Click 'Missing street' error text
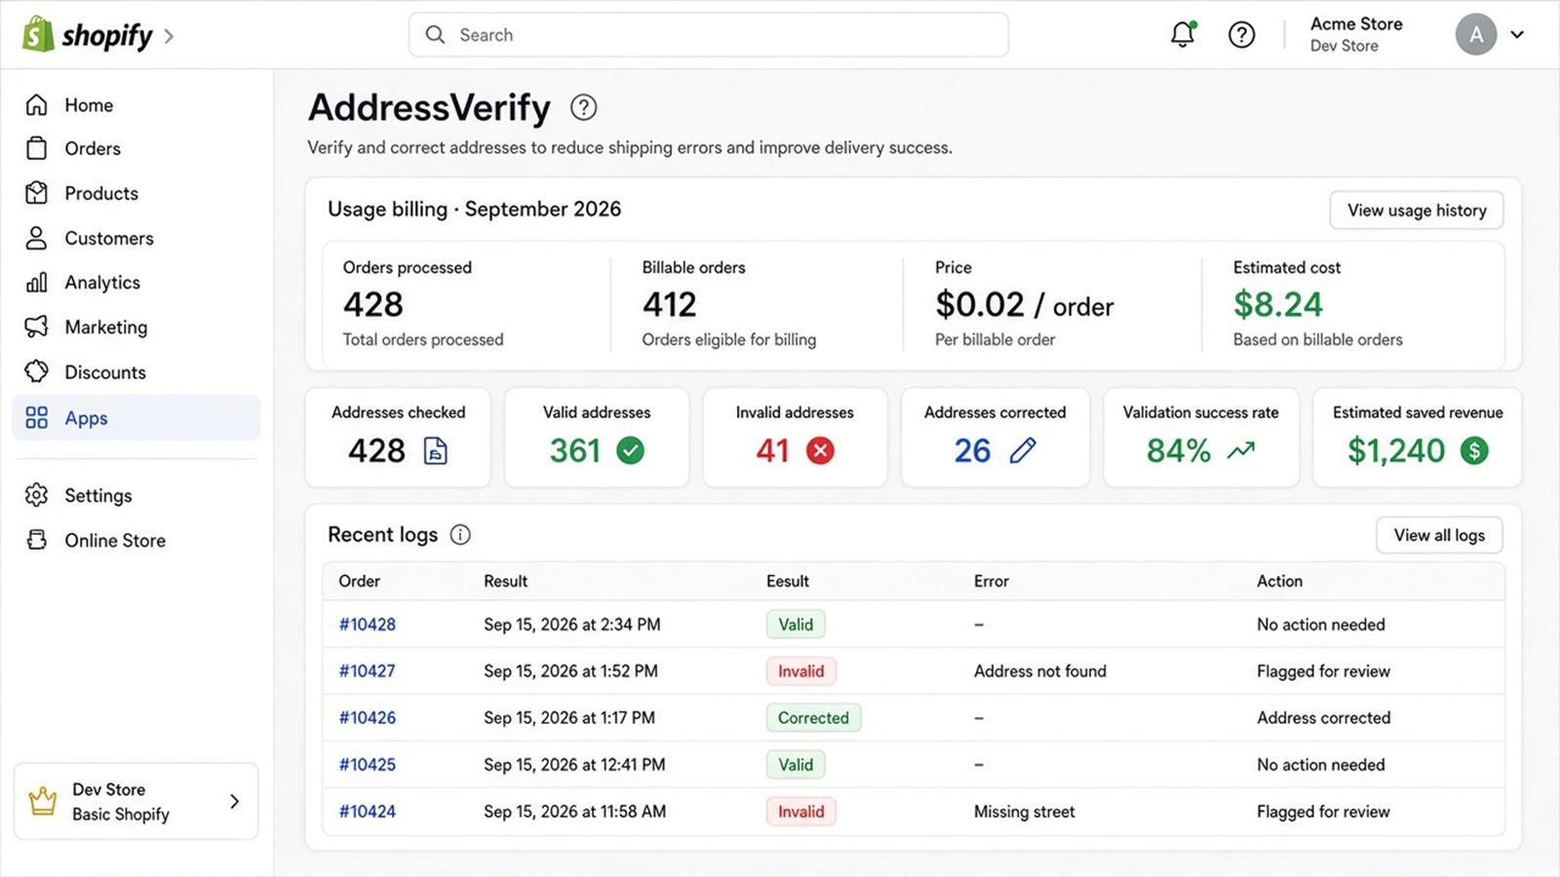The image size is (1560, 877). pos(1025,812)
